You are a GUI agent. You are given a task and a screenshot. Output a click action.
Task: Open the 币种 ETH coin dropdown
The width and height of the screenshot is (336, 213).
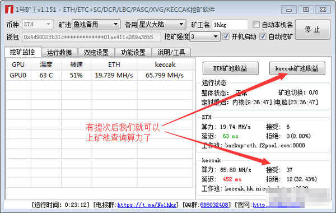pos(38,24)
